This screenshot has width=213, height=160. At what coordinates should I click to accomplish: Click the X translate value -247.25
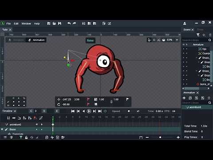click(x=67, y=99)
